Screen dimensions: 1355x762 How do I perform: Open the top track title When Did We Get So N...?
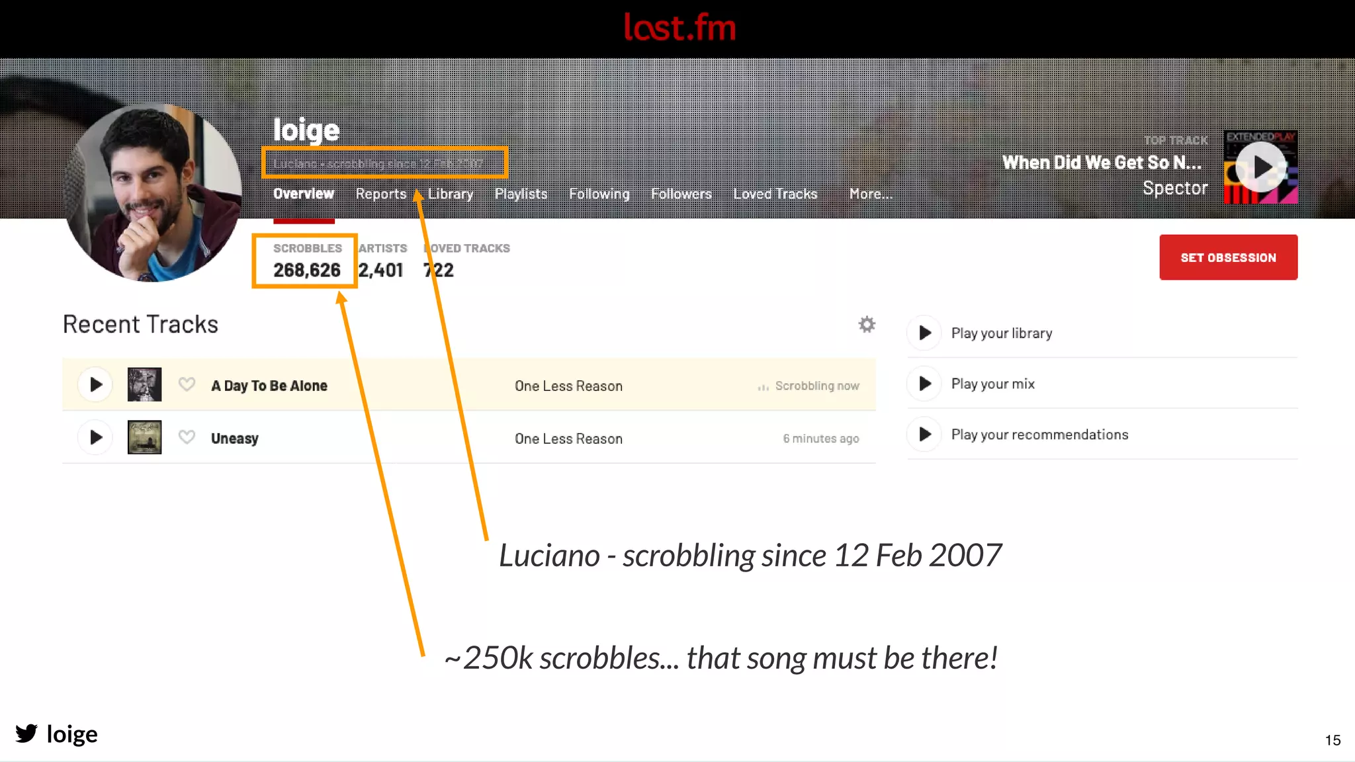click(1102, 163)
